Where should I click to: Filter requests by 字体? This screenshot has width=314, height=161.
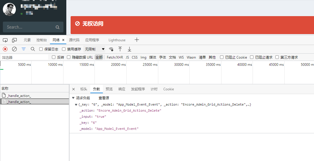pyautogui.click(x=163, y=57)
